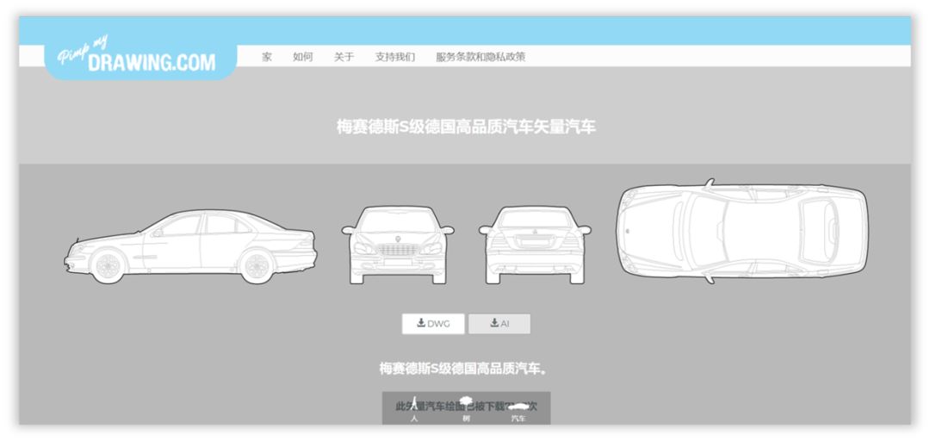Screen dimensions: 930x441
Task: Go to the 家 home menu item
Action: 267,57
